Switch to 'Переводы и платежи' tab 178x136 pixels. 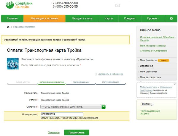pos(44,18)
